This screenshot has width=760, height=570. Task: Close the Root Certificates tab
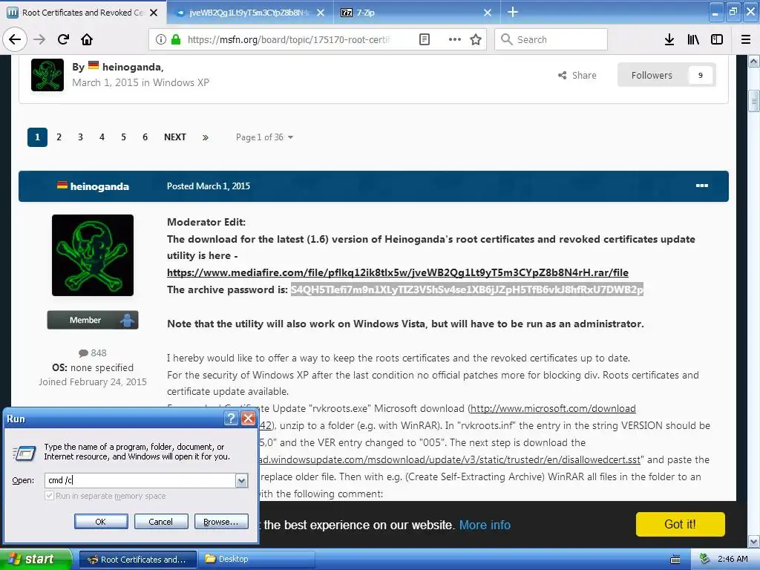pyautogui.click(x=154, y=13)
